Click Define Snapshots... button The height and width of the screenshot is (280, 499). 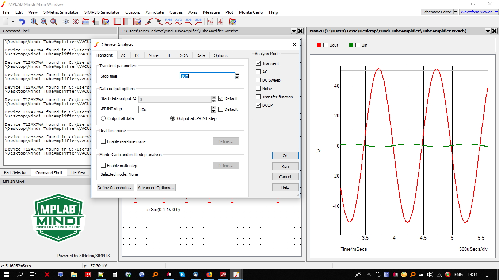tap(115, 188)
